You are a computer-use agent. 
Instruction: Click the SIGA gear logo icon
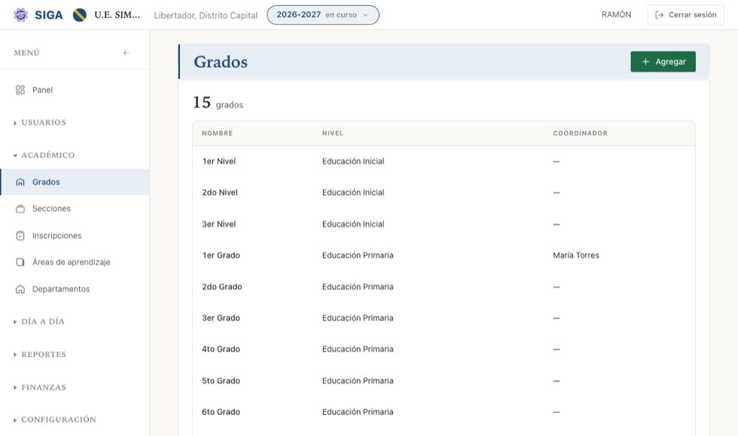tap(21, 15)
